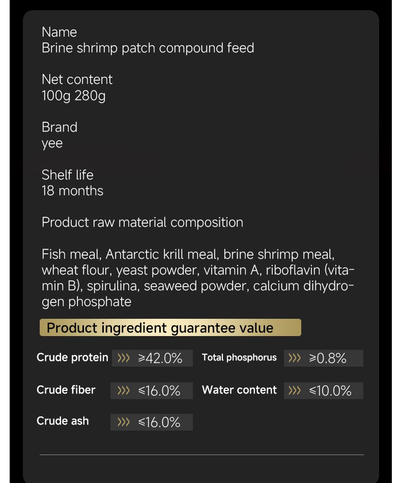The image size is (402, 483).
Task: Click the arrows icon beside Crude protein
Action: (124, 358)
